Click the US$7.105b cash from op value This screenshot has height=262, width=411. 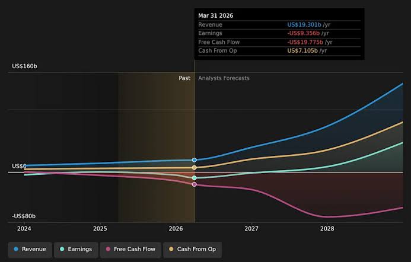pos(302,51)
